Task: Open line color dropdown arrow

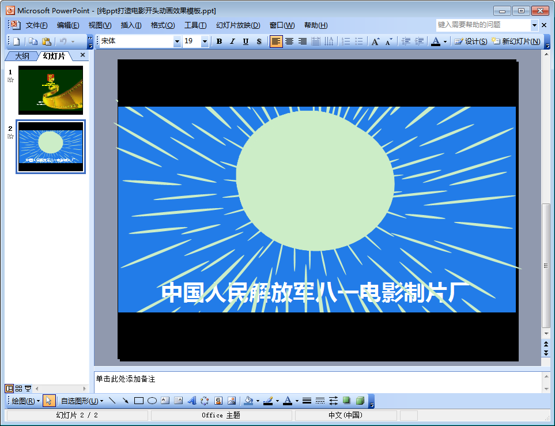Action: [x=277, y=401]
